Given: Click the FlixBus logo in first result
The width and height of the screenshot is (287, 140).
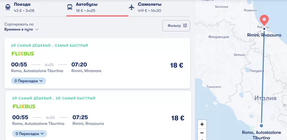Looking at the screenshot, I should coord(23,54).
